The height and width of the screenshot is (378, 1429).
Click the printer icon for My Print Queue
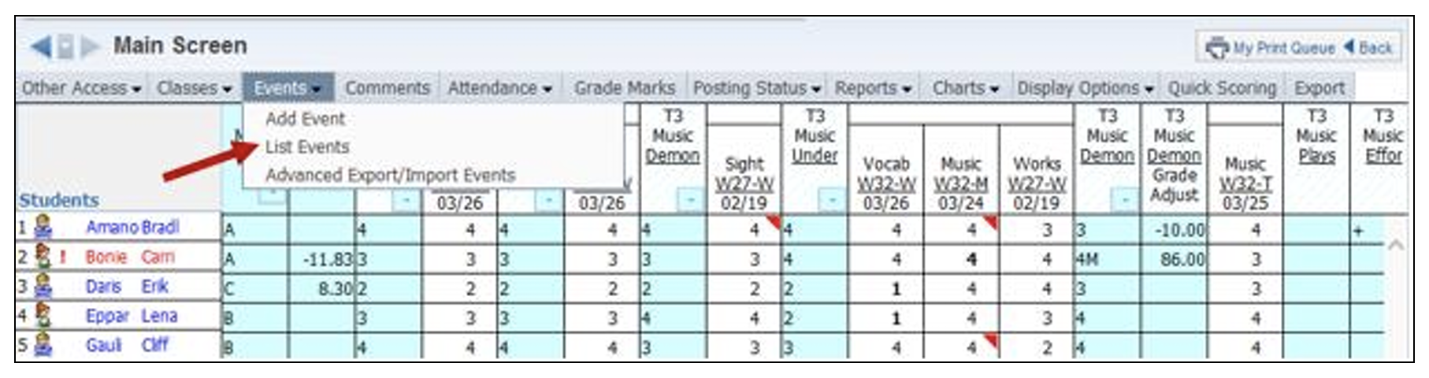click(x=1217, y=48)
